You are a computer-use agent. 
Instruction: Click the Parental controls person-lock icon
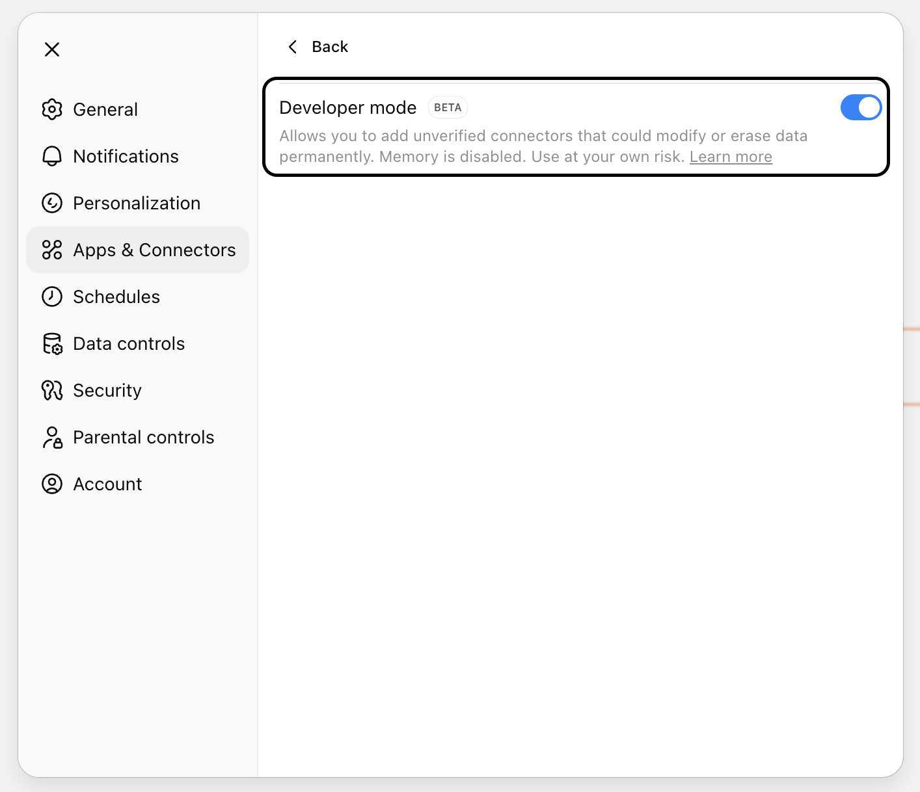(x=52, y=438)
